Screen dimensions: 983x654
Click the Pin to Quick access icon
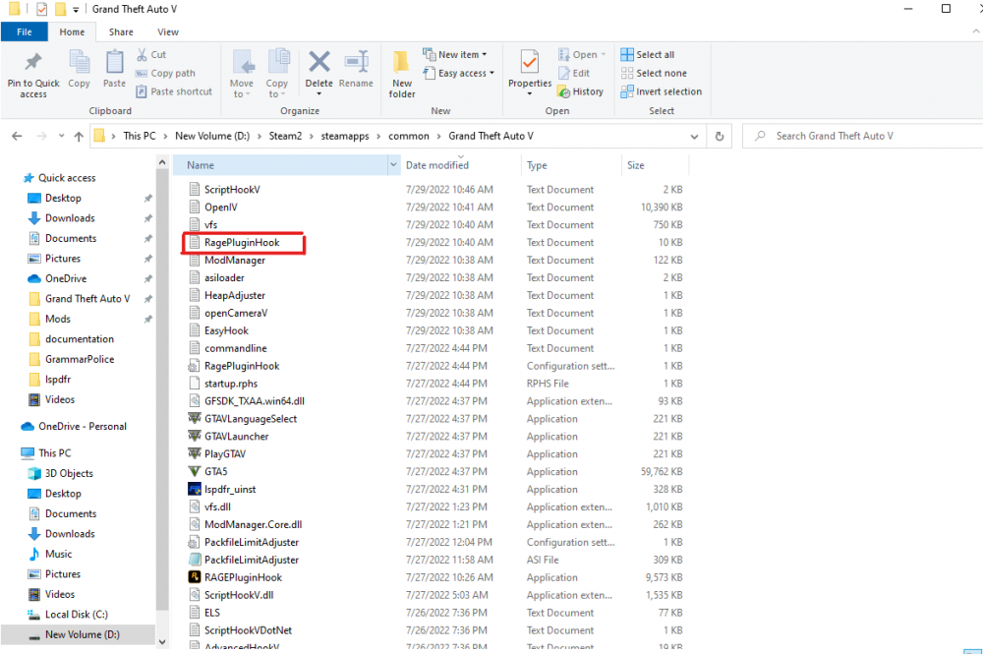[x=33, y=62]
